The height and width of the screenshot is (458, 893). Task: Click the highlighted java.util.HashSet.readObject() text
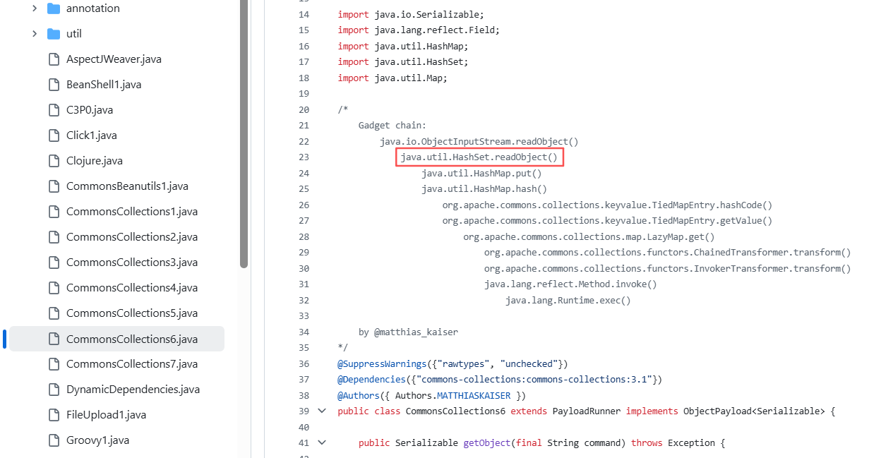479,157
